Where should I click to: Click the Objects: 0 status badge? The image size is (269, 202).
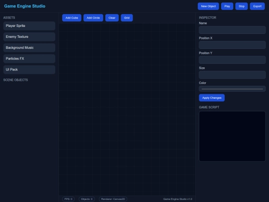(x=87, y=199)
